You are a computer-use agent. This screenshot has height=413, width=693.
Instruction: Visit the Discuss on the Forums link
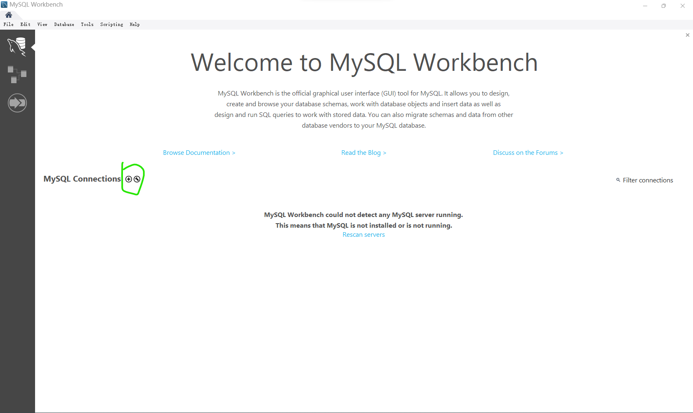(528, 153)
